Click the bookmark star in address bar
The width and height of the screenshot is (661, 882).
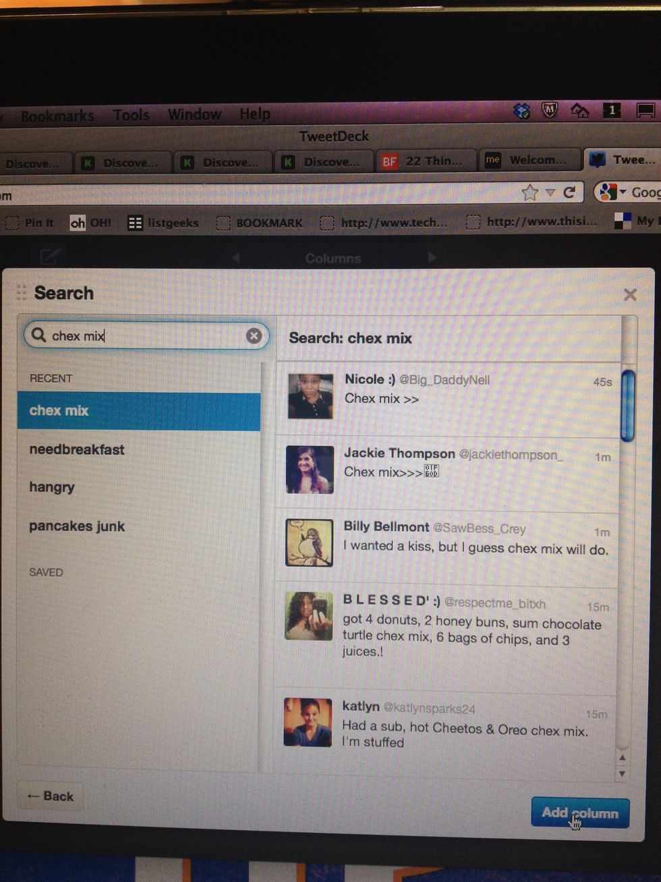click(x=530, y=193)
